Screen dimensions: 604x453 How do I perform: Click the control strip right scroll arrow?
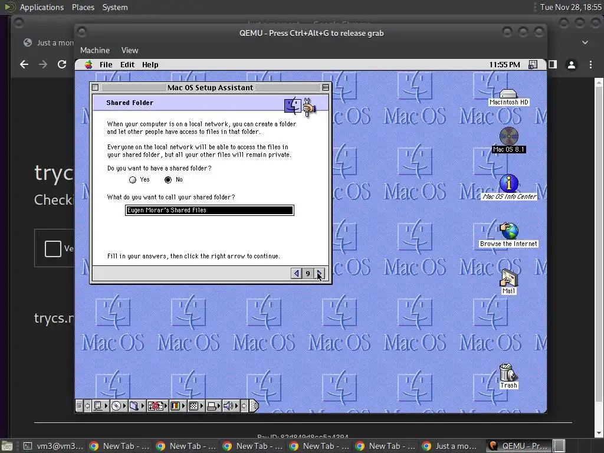[244, 406]
